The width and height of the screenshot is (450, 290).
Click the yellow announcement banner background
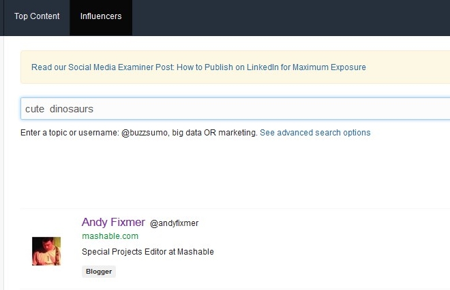[x=408, y=67]
